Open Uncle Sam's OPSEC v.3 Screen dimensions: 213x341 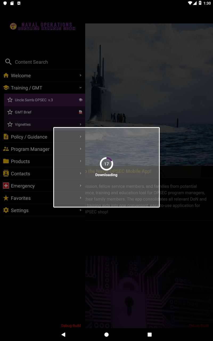coord(44,100)
